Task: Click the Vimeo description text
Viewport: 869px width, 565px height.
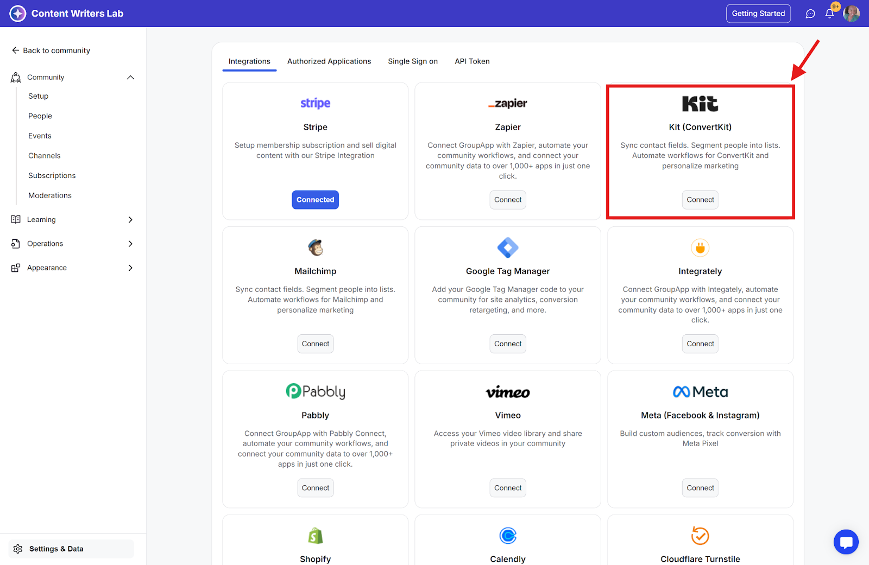Action: [508, 439]
